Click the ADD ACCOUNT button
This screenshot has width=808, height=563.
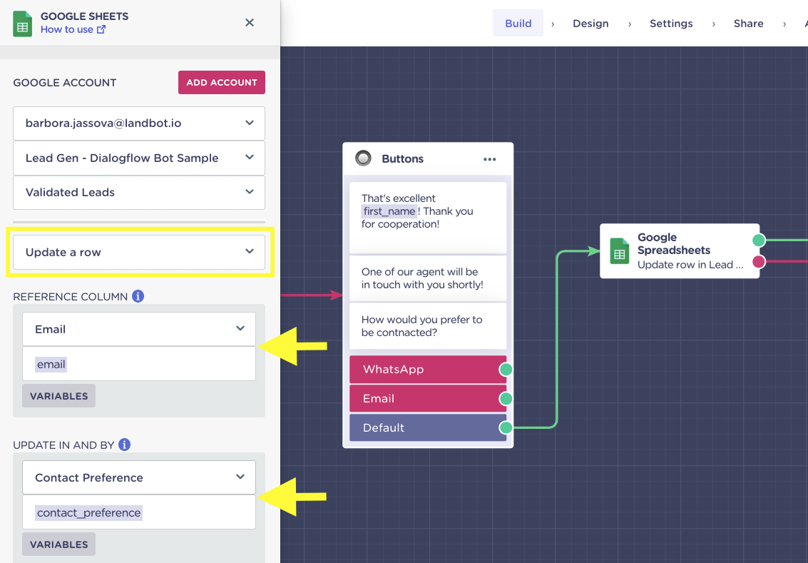coord(222,83)
